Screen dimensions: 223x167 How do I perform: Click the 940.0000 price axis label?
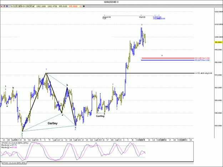[x=219, y=113]
